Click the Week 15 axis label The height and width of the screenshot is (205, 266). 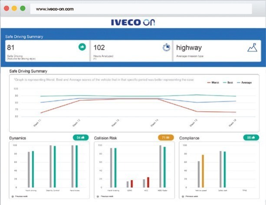(x=194, y=123)
